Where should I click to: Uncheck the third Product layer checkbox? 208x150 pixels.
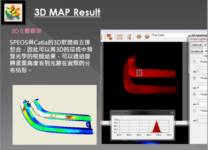[194, 94]
